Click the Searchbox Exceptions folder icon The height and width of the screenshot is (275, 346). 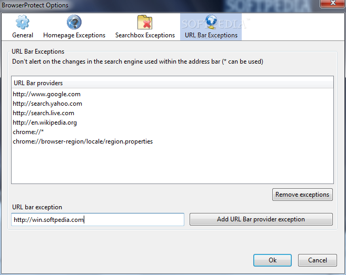point(145,22)
